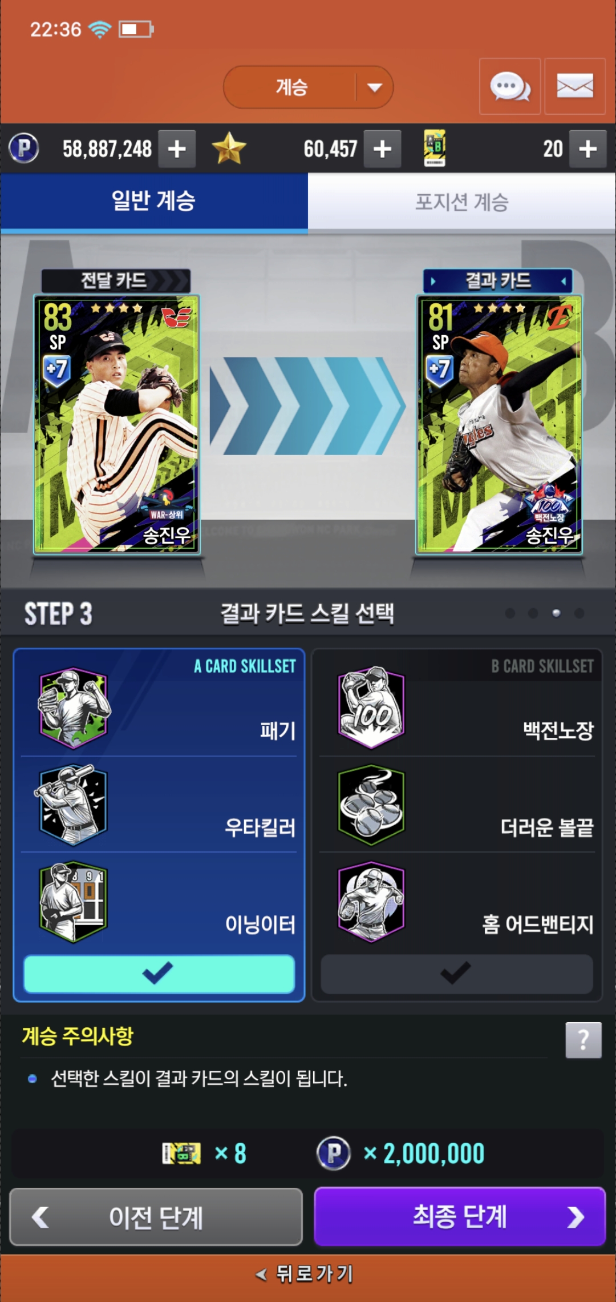616x1302 pixels.
Task: Open the chat speech bubble icon
Action: click(x=510, y=86)
